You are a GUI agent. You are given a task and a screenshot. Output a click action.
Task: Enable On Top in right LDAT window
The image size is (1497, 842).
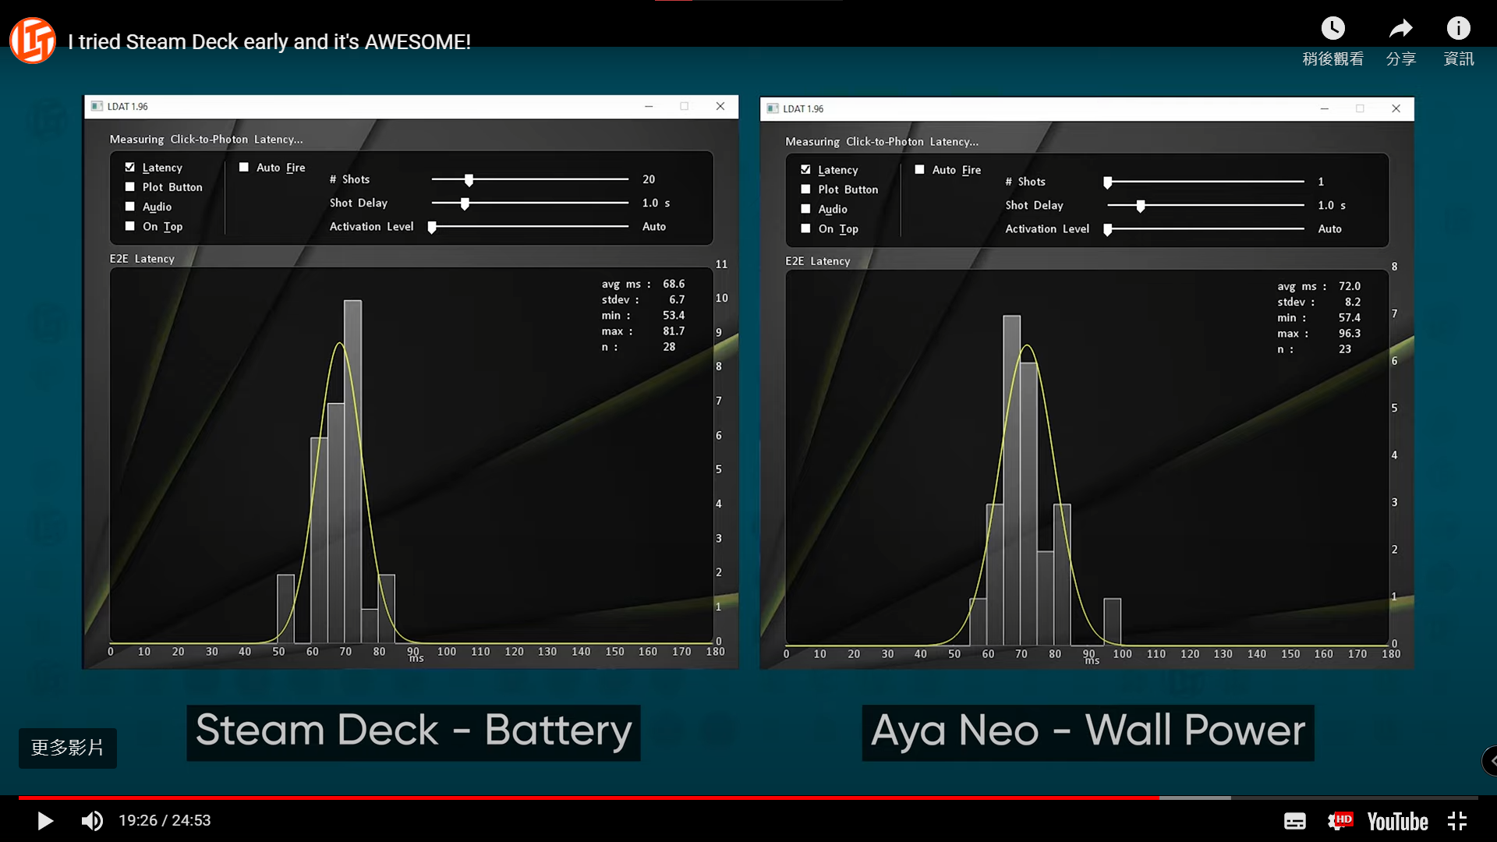[x=805, y=228]
